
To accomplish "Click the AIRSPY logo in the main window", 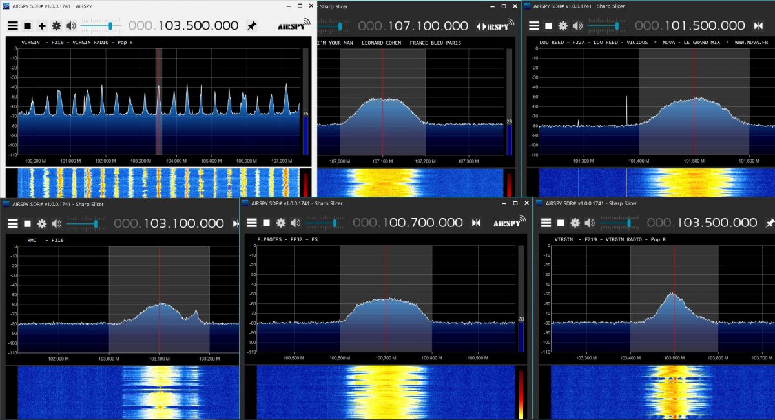I will click(293, 25).
